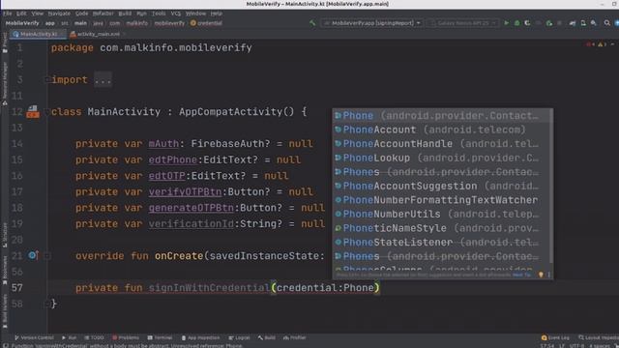The height and width of the screenshot is (348, 619).
Task: Click the UTF-8 encoding status bar entry
Action: coord(576,346)
